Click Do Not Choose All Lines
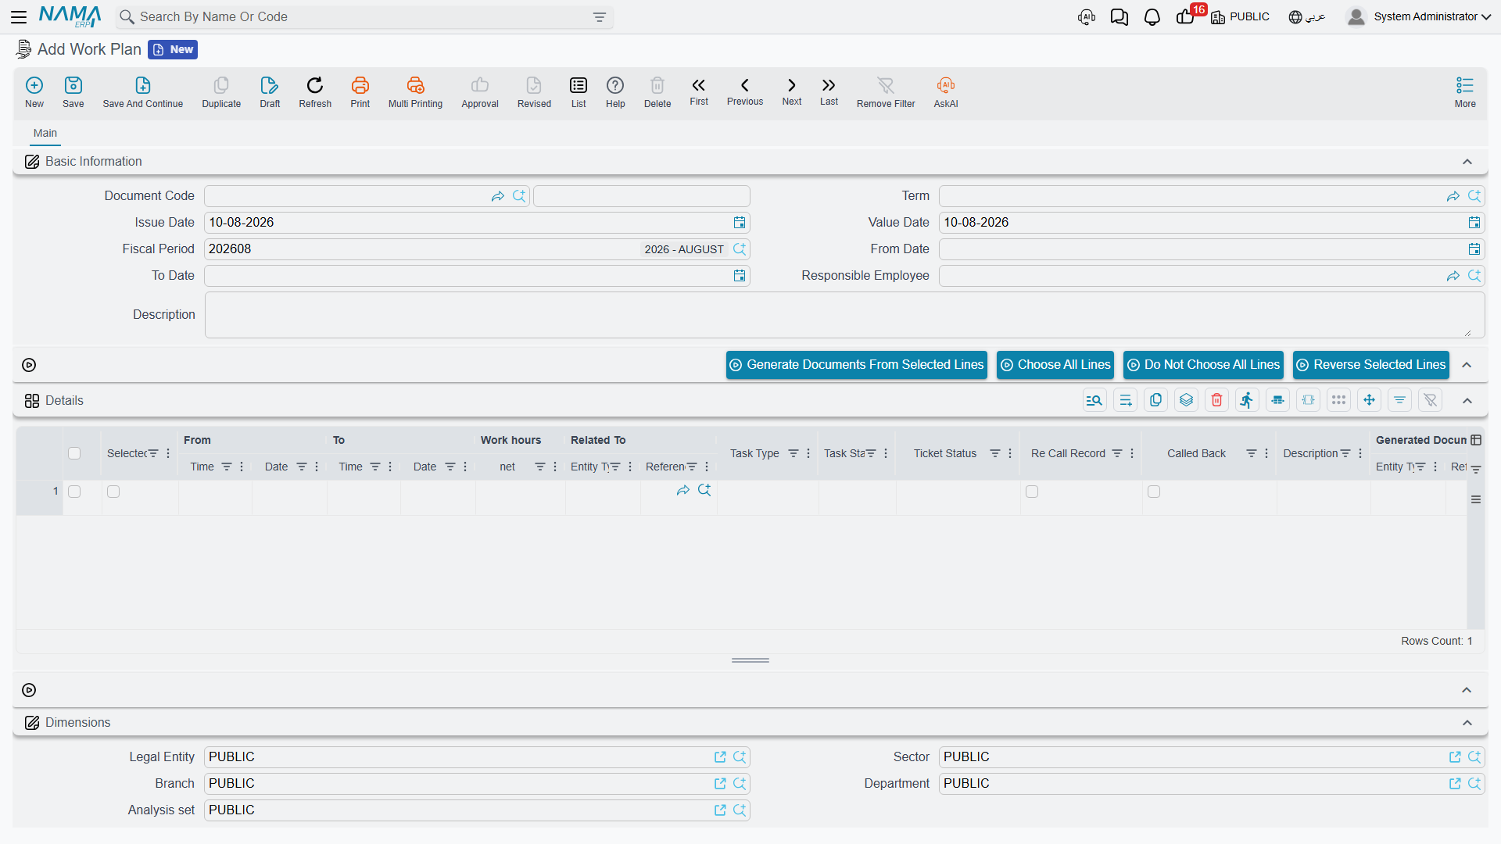This screenshot has width=1501, height=844. pos(1204,365)
